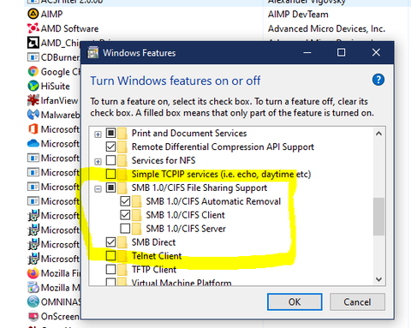Select the IrfanView red splat icon

[x=33, y=100]
